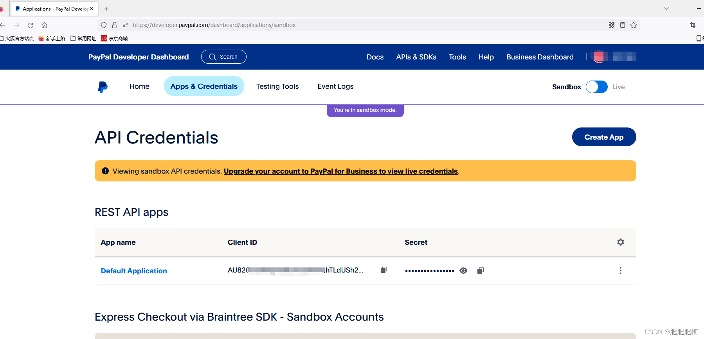This screenshot has height=339, width=704.
Task: Click the warning exclamation icon in banner
Action: 105,171
